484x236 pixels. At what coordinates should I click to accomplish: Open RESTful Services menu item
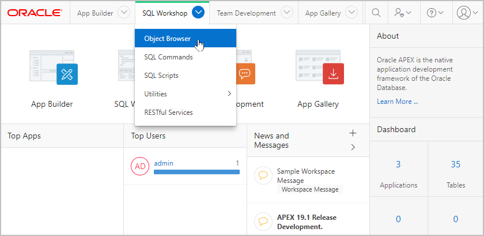(186, 113)
